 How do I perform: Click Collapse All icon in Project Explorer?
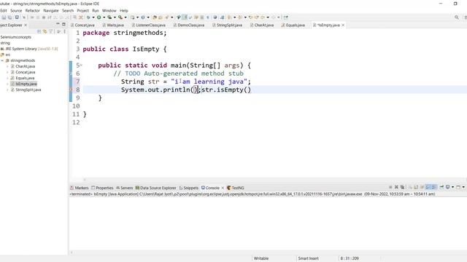point(39,31)
